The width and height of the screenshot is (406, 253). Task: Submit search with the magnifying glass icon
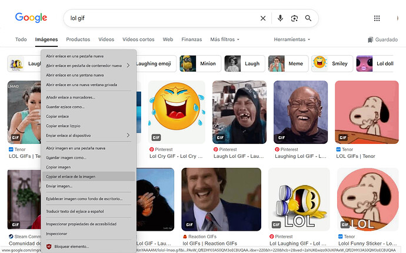click(308, 18)
